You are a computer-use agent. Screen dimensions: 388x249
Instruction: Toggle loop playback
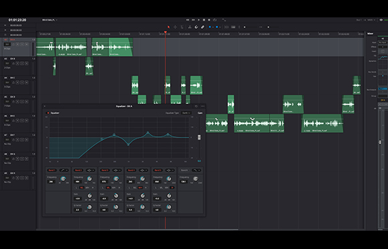[215, 20]
